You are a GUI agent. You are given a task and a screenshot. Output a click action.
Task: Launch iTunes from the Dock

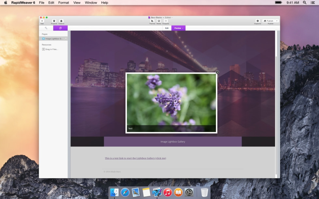coord(168,192)
